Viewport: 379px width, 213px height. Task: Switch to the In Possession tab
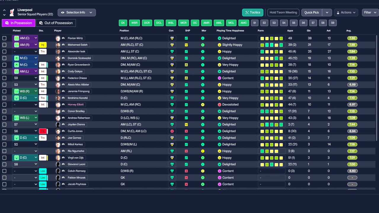18,23
